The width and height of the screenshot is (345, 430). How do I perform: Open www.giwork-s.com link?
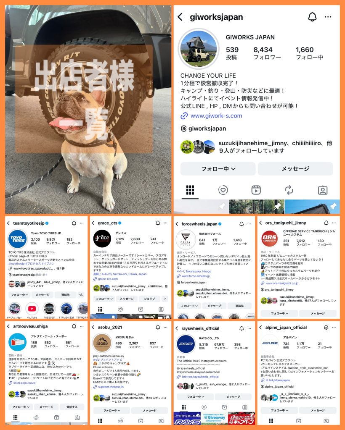point(216,116)
